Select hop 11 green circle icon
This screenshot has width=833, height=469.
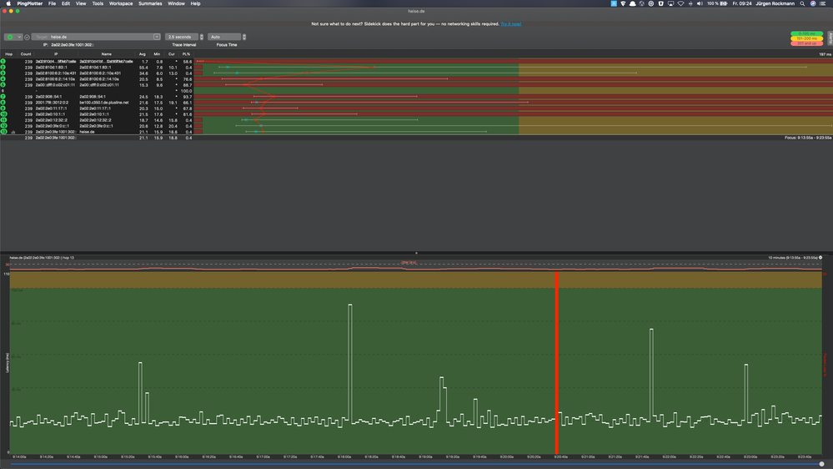(3, 120)
